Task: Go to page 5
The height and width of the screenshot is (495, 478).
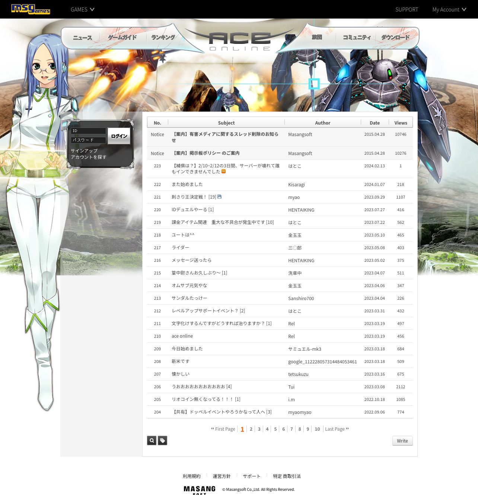Action: coord(275,429)
